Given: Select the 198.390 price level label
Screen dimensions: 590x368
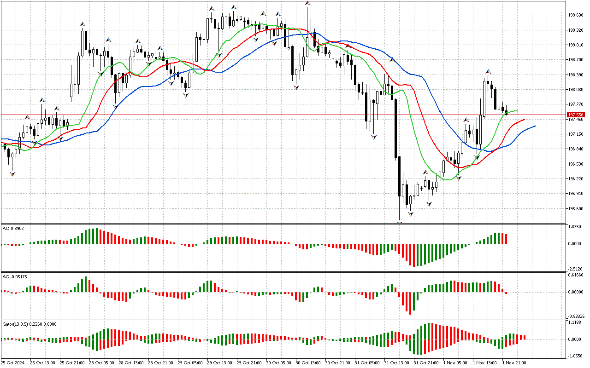Looking at the screenshot, I should point(576,75).
